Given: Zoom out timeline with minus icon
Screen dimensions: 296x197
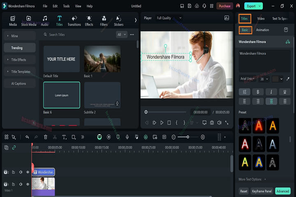Looking at the screenshot, I should [173, 137].
